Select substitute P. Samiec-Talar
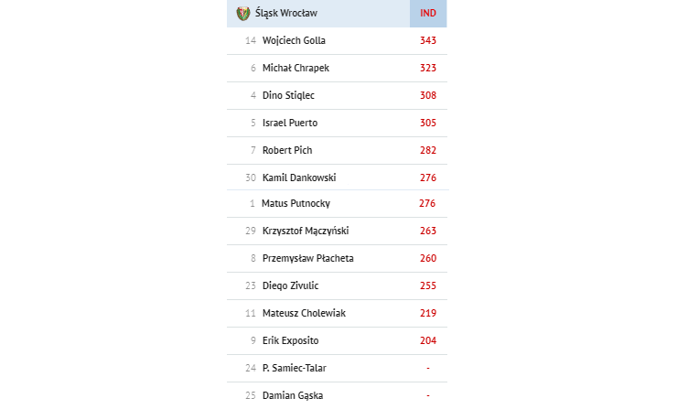Image resolution: width=677 pixels, height=409 pixels. (294, 369)
